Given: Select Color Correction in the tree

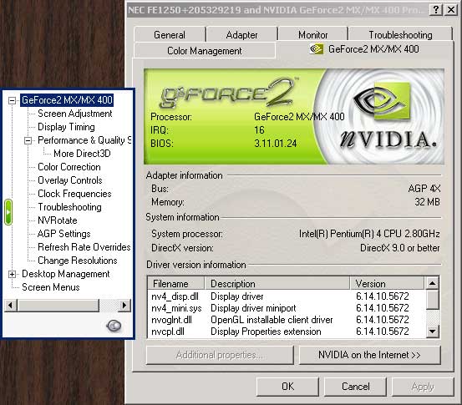Looking at the screenshot, I should click(x=69, y=167).
